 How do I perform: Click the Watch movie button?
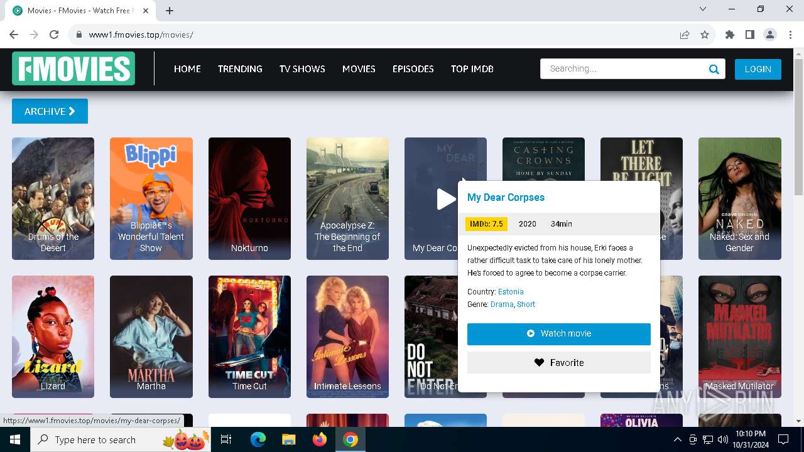coord(558,334)
